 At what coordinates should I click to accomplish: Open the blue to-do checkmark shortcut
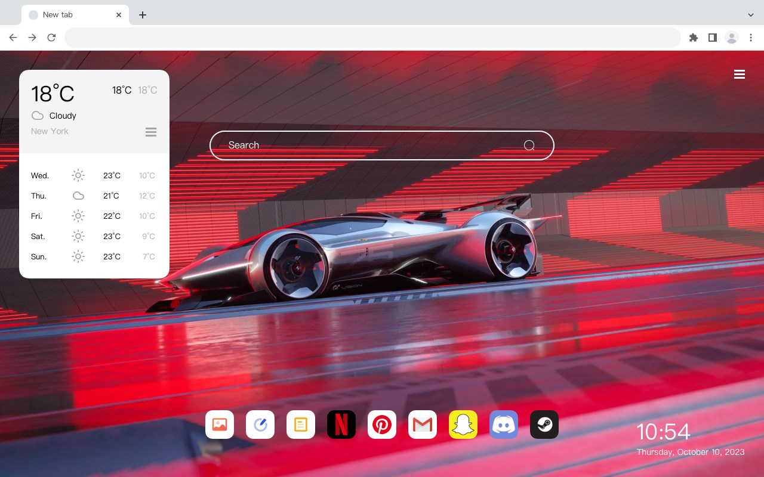pyautogui.click(x=260, y=425)
